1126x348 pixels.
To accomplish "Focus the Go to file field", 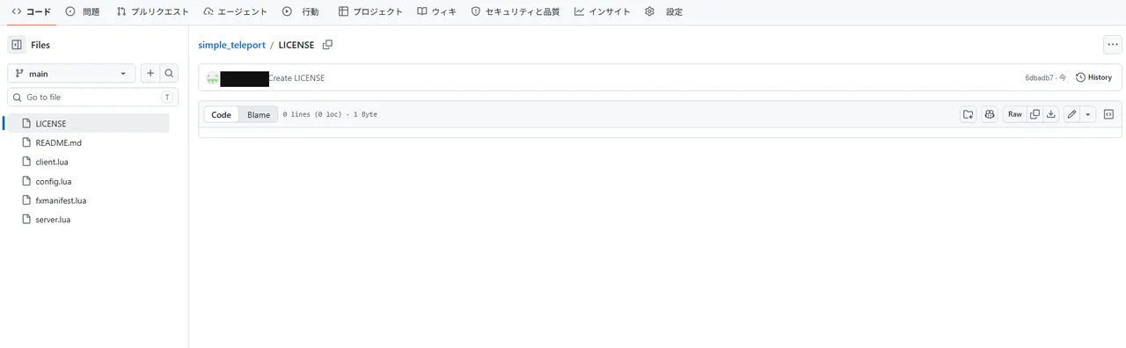I will (93, 98).
